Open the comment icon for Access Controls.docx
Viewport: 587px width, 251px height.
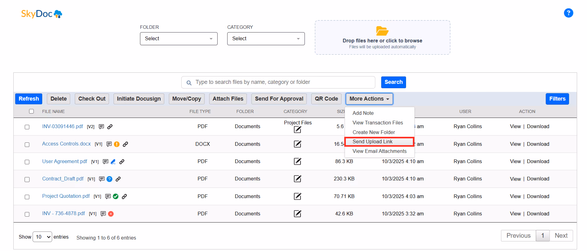[109, 144]
